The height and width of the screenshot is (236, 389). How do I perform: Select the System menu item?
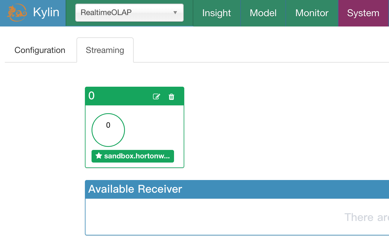pyautogui.click(x=363, y=13)
